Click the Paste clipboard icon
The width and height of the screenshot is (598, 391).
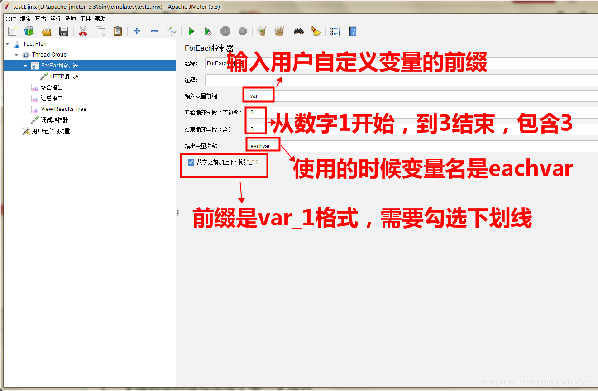click(118, 31)
